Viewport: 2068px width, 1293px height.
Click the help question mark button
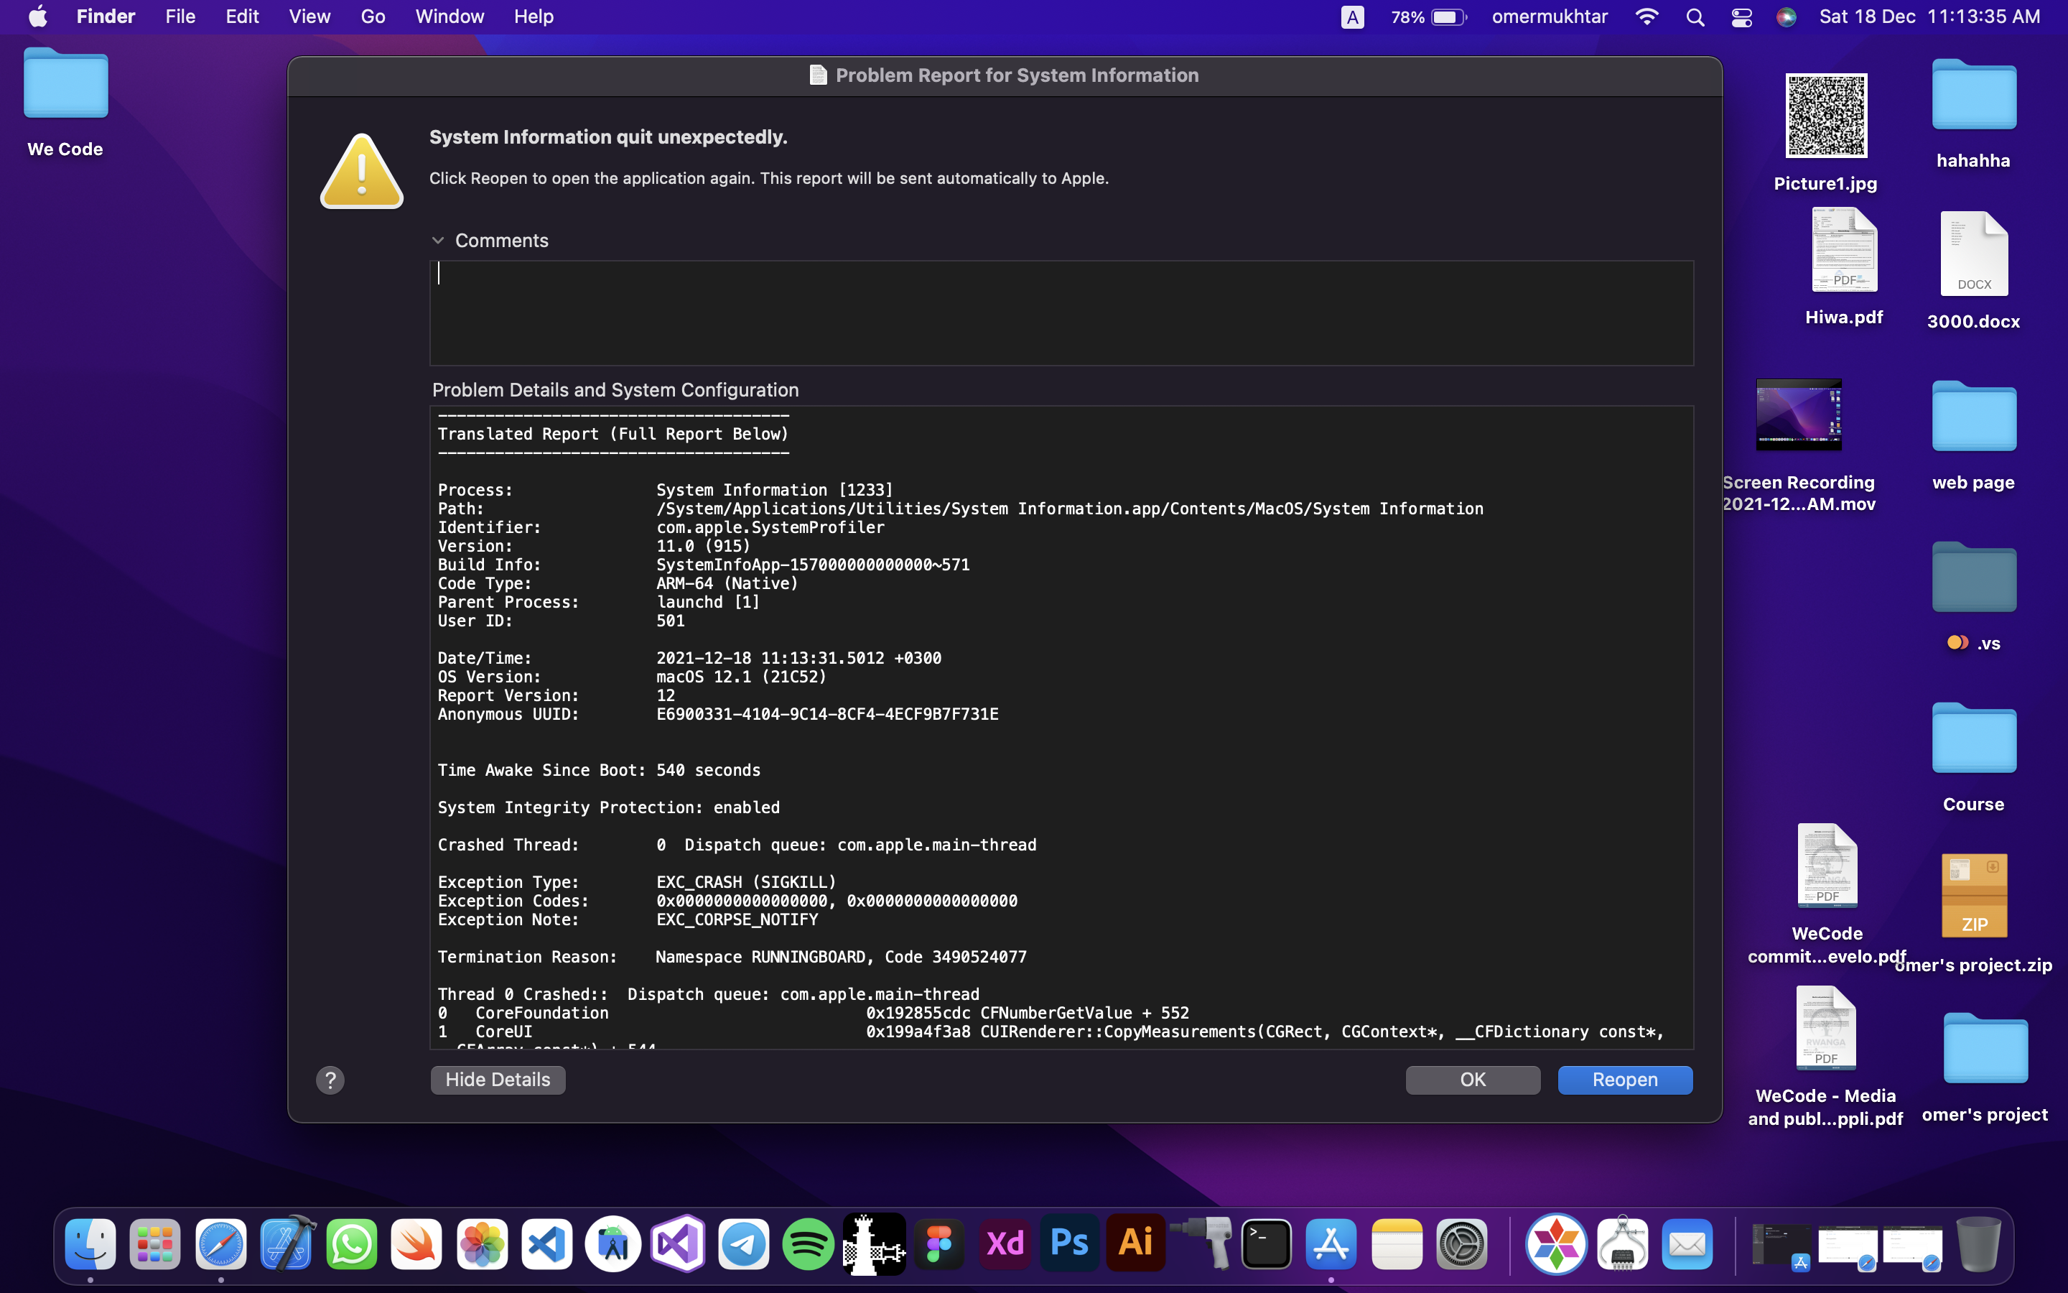[x=330, y=1080]
